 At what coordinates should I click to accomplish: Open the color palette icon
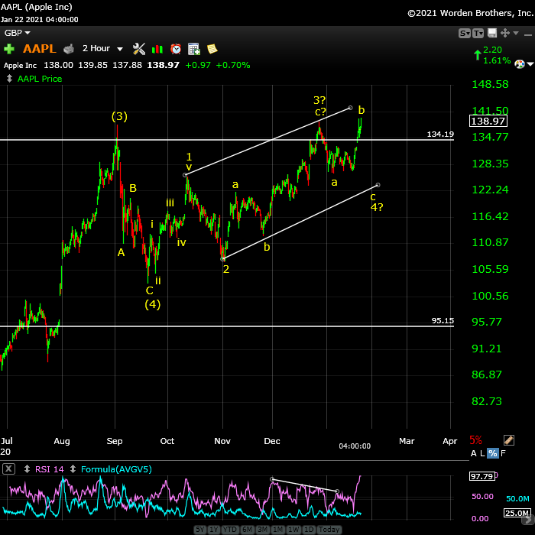(520, 63)
